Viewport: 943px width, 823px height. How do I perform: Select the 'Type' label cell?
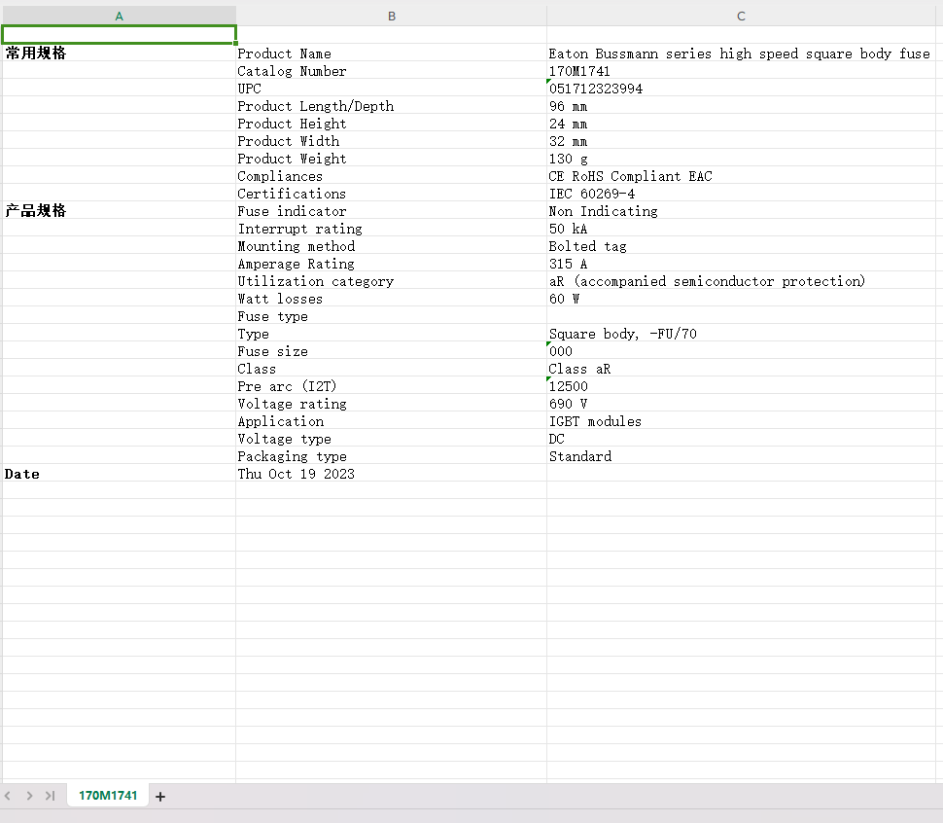tap(392, 334)
